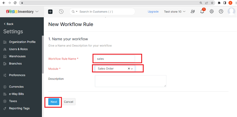This screenshot has width=237, height=117.
Task: Open the help question mark icon
Action: tap(221, 12)
